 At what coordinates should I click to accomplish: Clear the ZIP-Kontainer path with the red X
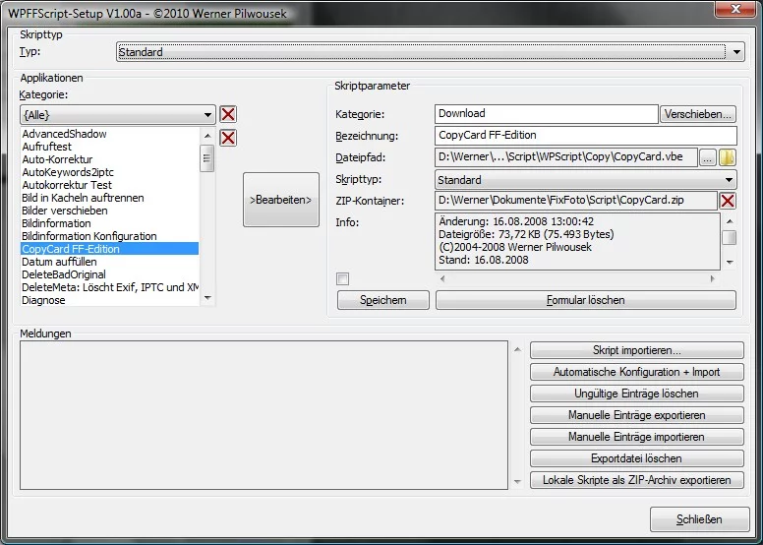click(x=728, y=201)
